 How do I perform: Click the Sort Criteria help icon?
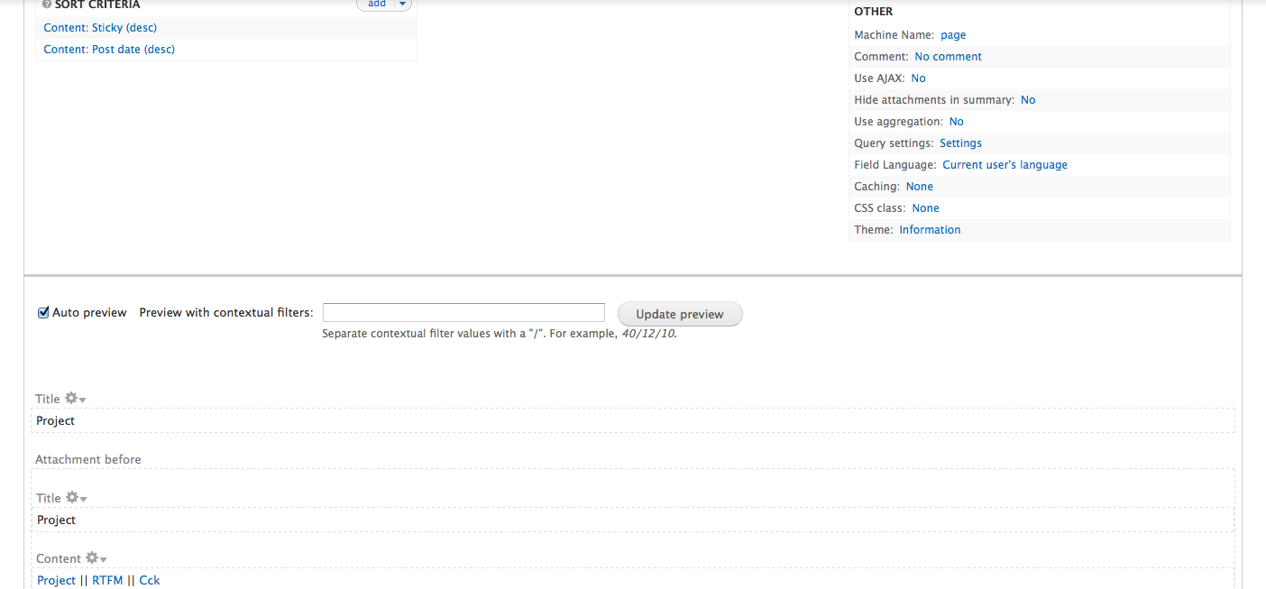click(x=47, y=5)
